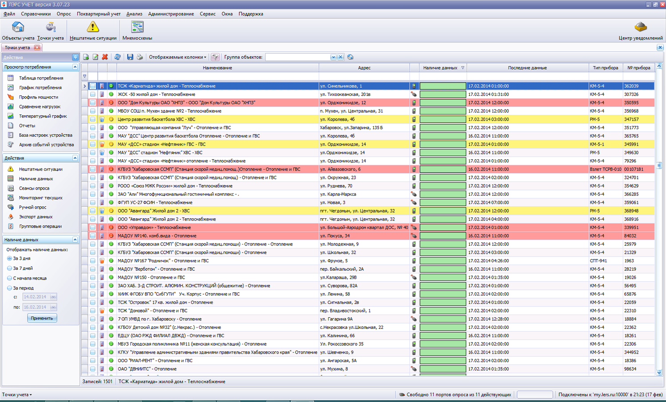666x402 pixels.
Task: Collapse the Наличие данных sidebar section
Action: [75, 240]
